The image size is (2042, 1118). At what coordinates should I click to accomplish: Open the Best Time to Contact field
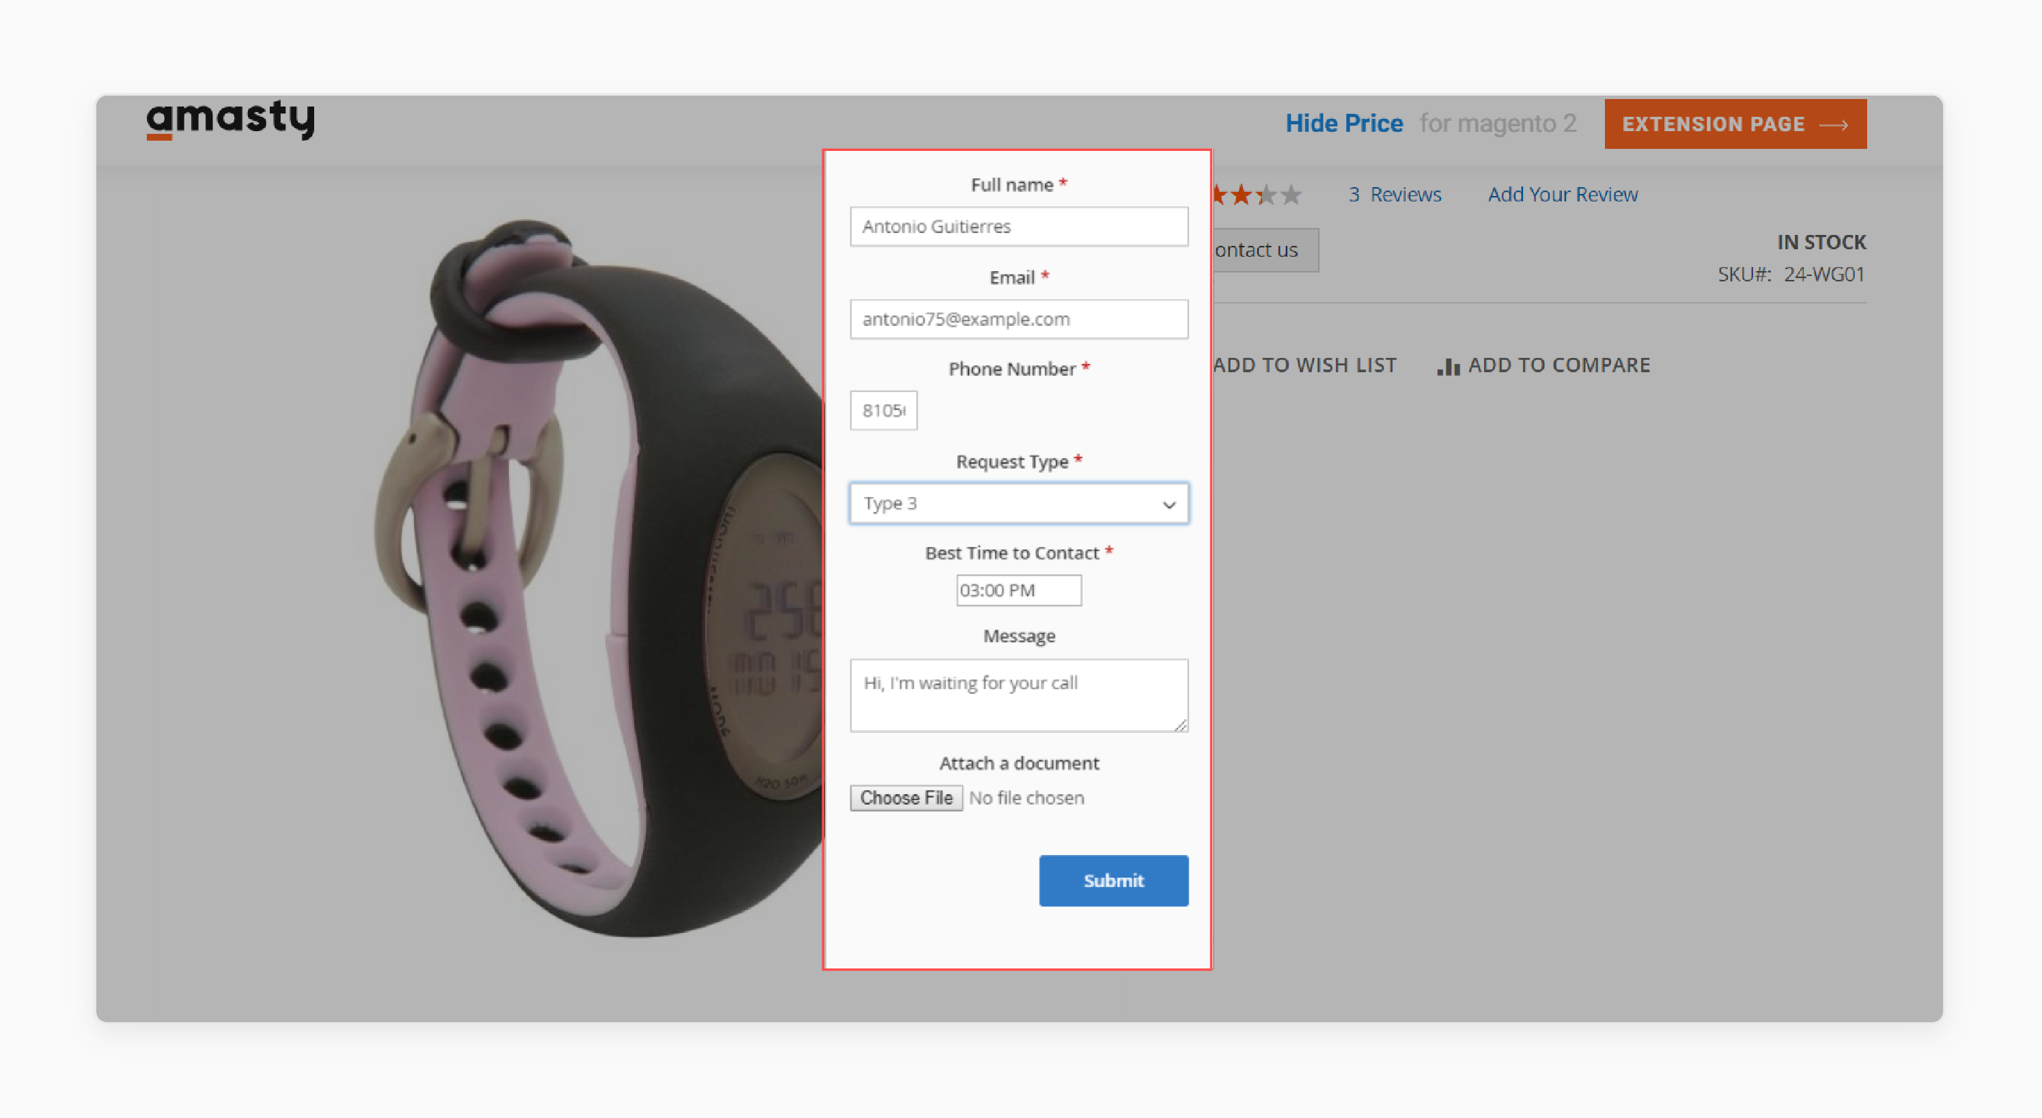tap(1018, 589)
